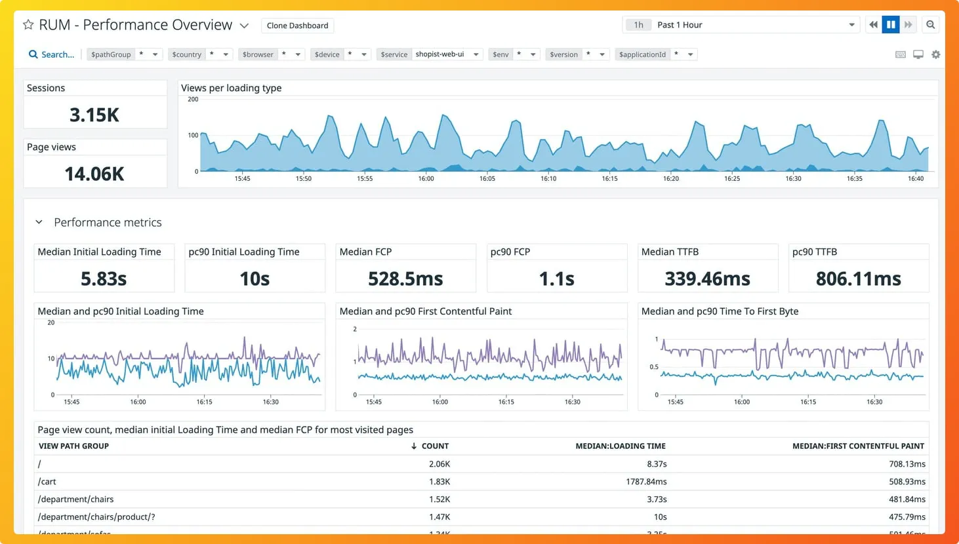This screenshot has width=959, height=544.
Task: Open dashboard settings with the gear icon
Action: pos(935,54)
